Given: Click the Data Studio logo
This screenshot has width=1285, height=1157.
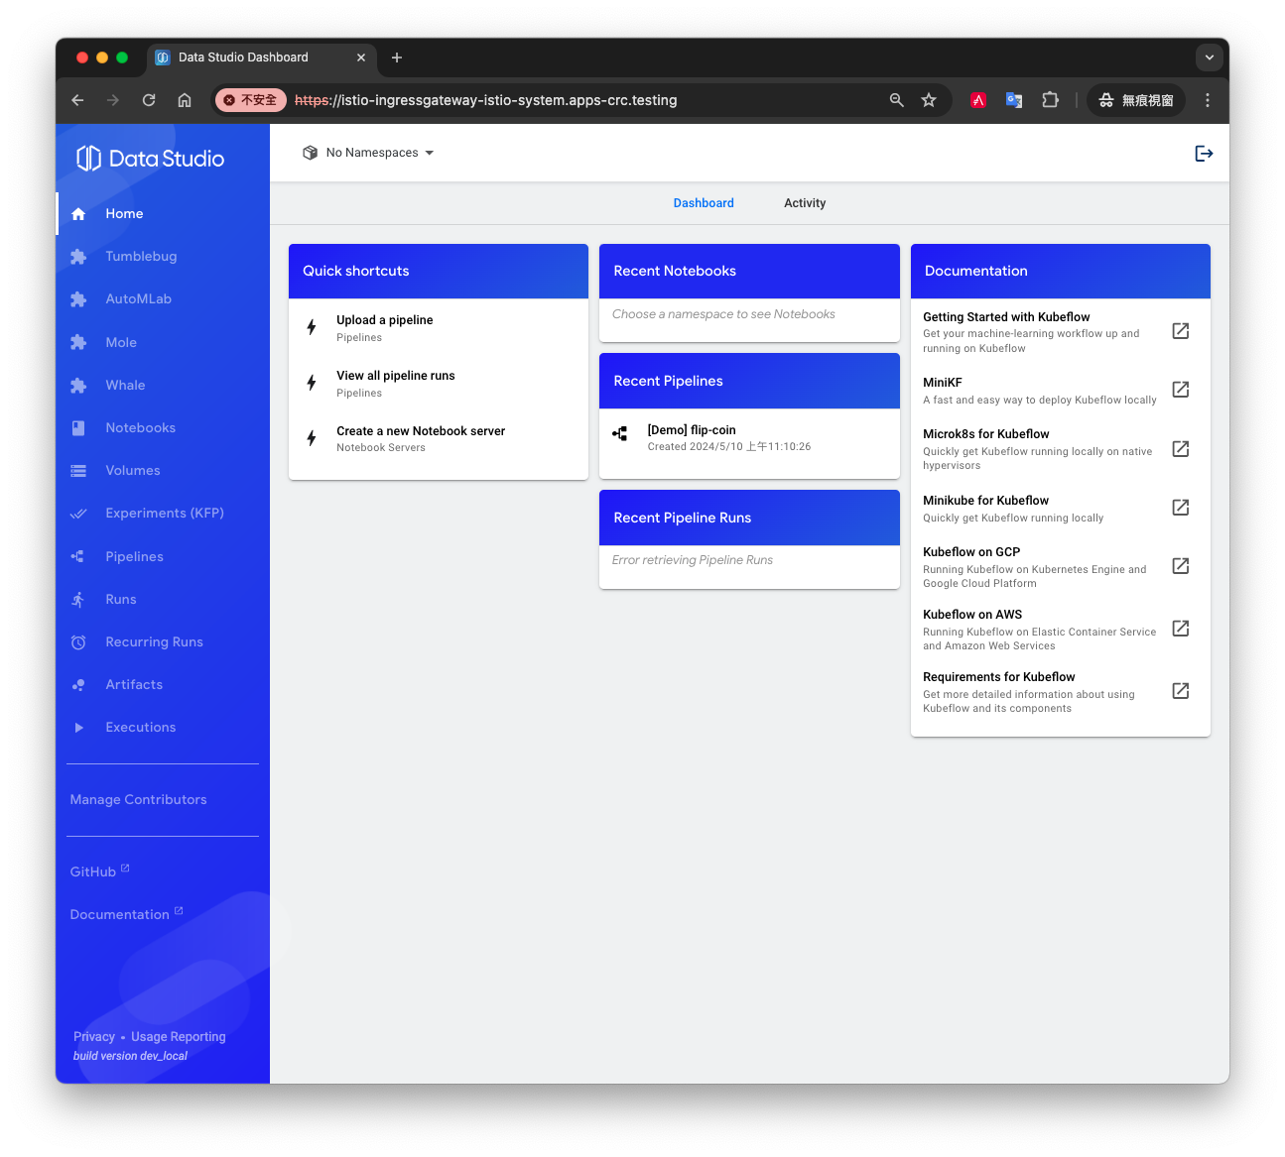Looking at the screenshot, I should 151,159.
